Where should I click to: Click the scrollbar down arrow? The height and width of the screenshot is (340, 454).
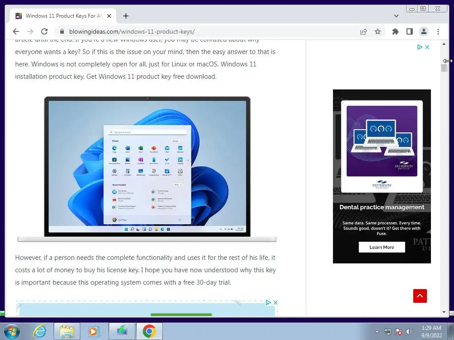pos(444,312)
